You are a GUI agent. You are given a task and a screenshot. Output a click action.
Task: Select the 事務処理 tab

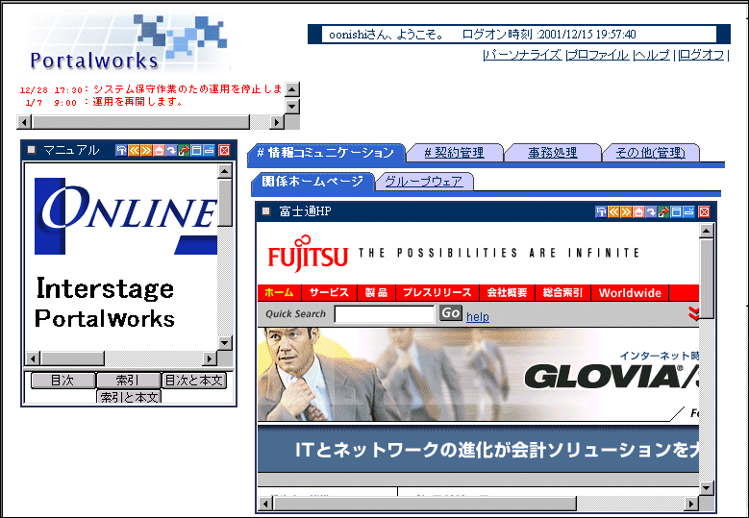553,153
